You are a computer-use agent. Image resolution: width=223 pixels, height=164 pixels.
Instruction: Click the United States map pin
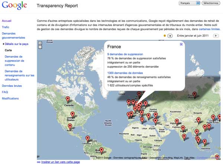tap(72, 115)
